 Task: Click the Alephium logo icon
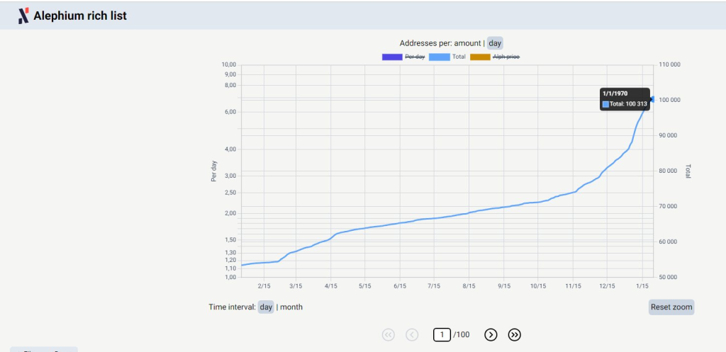(23, 16)
